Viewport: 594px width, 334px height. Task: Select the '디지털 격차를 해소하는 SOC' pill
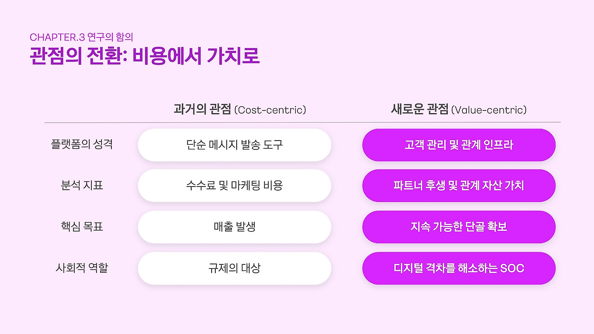(459, 268)
